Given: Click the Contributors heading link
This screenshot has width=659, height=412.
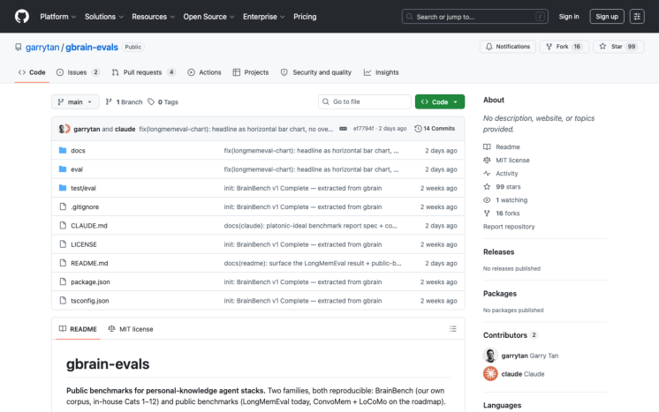Looking at the screenshot, I should [510, 334].
